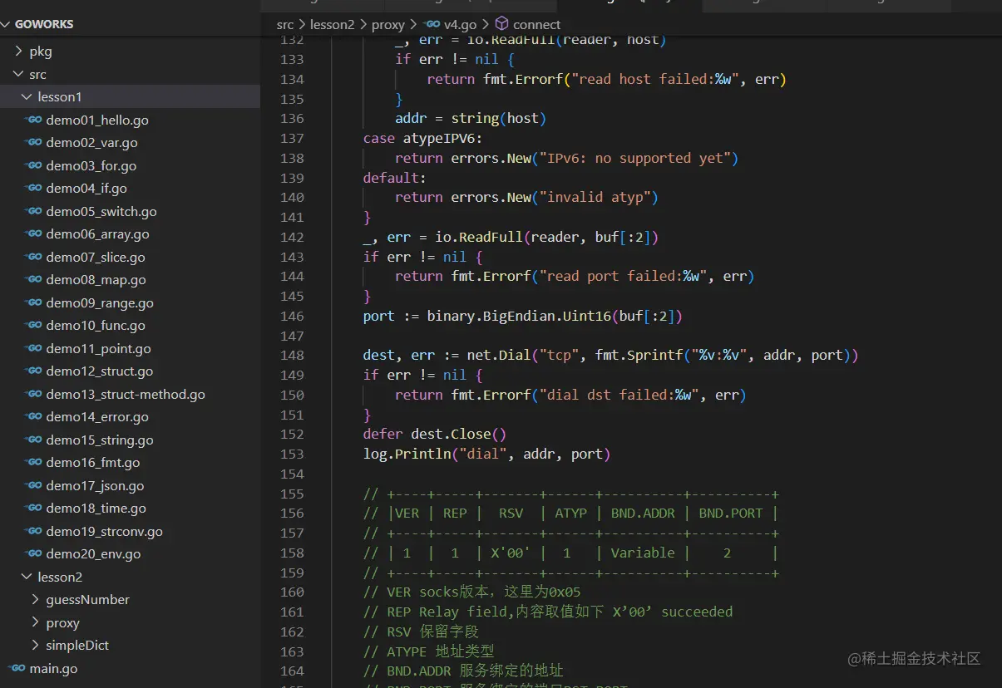
Task: Open demo10_func.go file
Action: [x=96, y=326]
